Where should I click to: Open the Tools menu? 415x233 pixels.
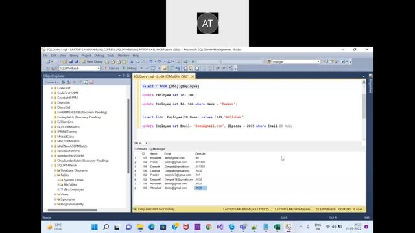coord(111,56)
